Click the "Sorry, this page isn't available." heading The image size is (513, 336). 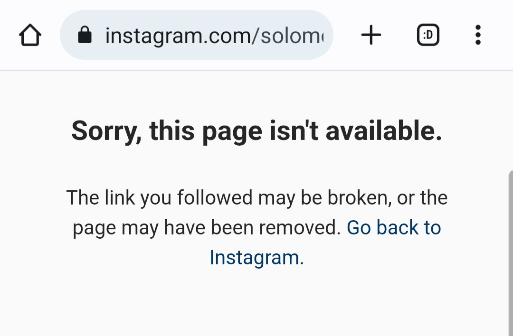pyautogui.click(x=256, y=131)
